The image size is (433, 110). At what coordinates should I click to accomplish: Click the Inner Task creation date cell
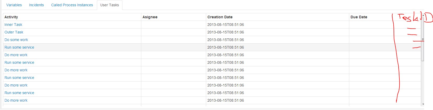coord(226,25)
